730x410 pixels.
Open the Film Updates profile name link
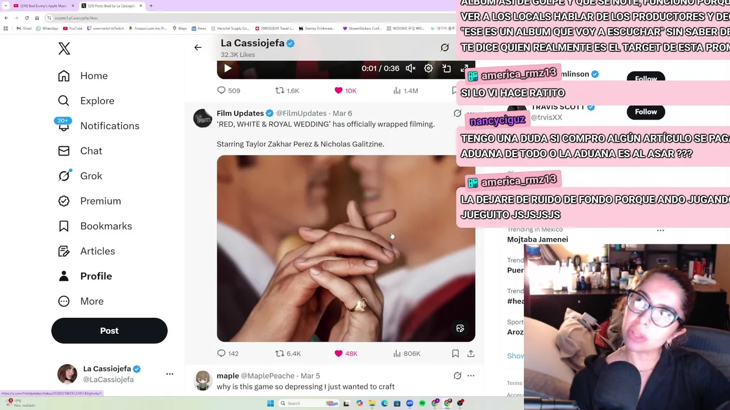pyautogui.click(x=240, y=113)
